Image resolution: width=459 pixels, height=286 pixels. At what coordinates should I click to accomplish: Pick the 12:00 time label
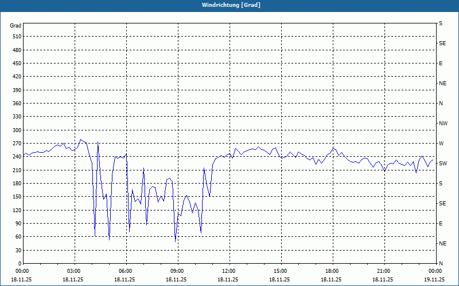point(229,271)
